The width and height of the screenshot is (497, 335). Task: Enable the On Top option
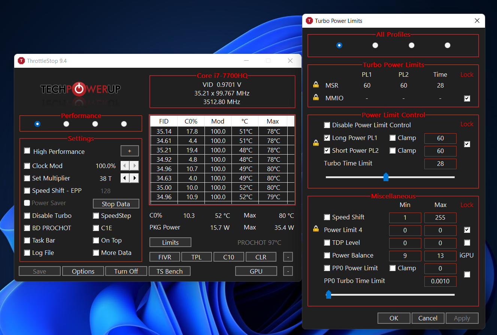96,240
